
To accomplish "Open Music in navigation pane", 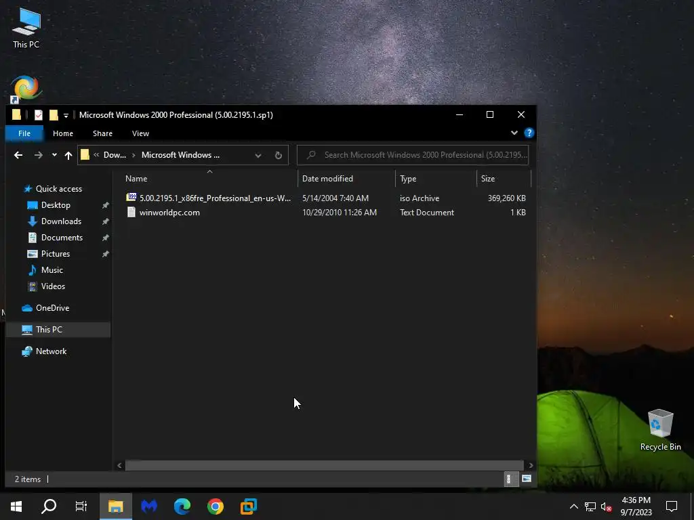I will tap(52, 270).
